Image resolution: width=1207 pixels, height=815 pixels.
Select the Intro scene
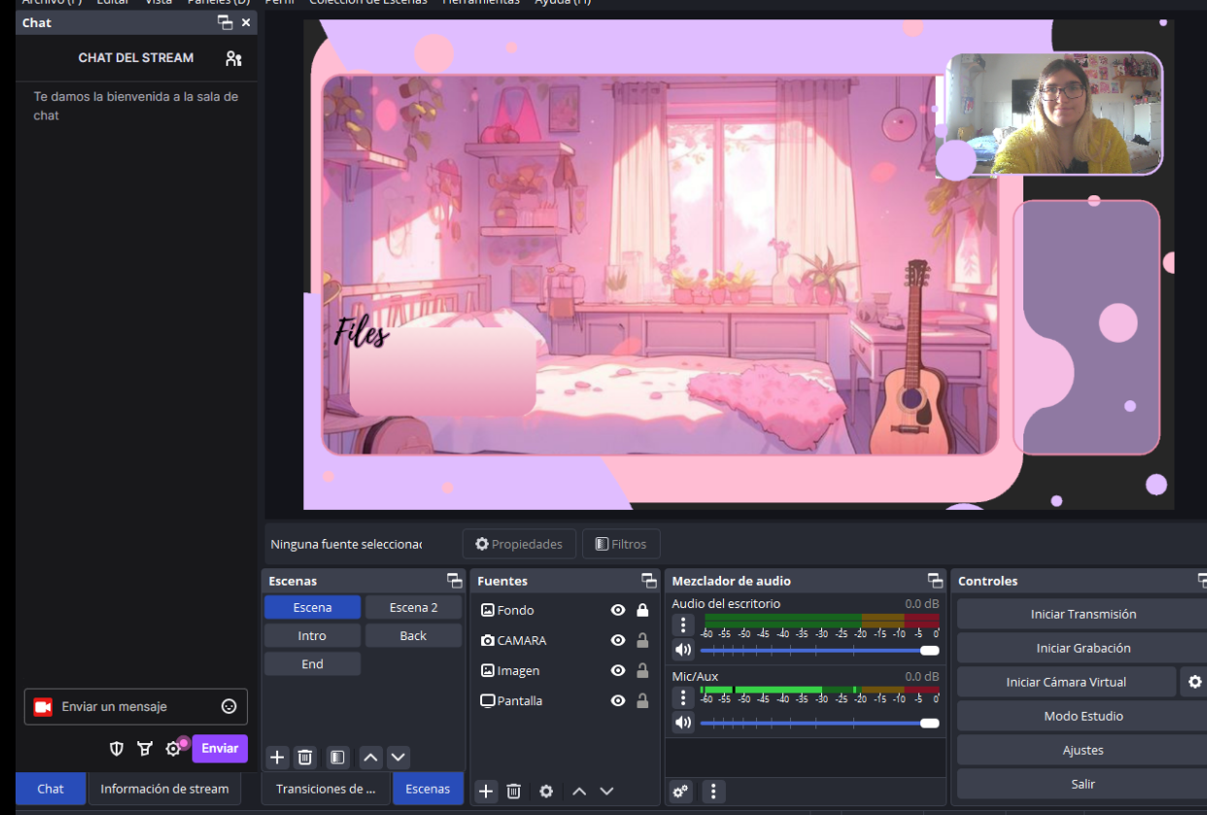tap(312, 635)
